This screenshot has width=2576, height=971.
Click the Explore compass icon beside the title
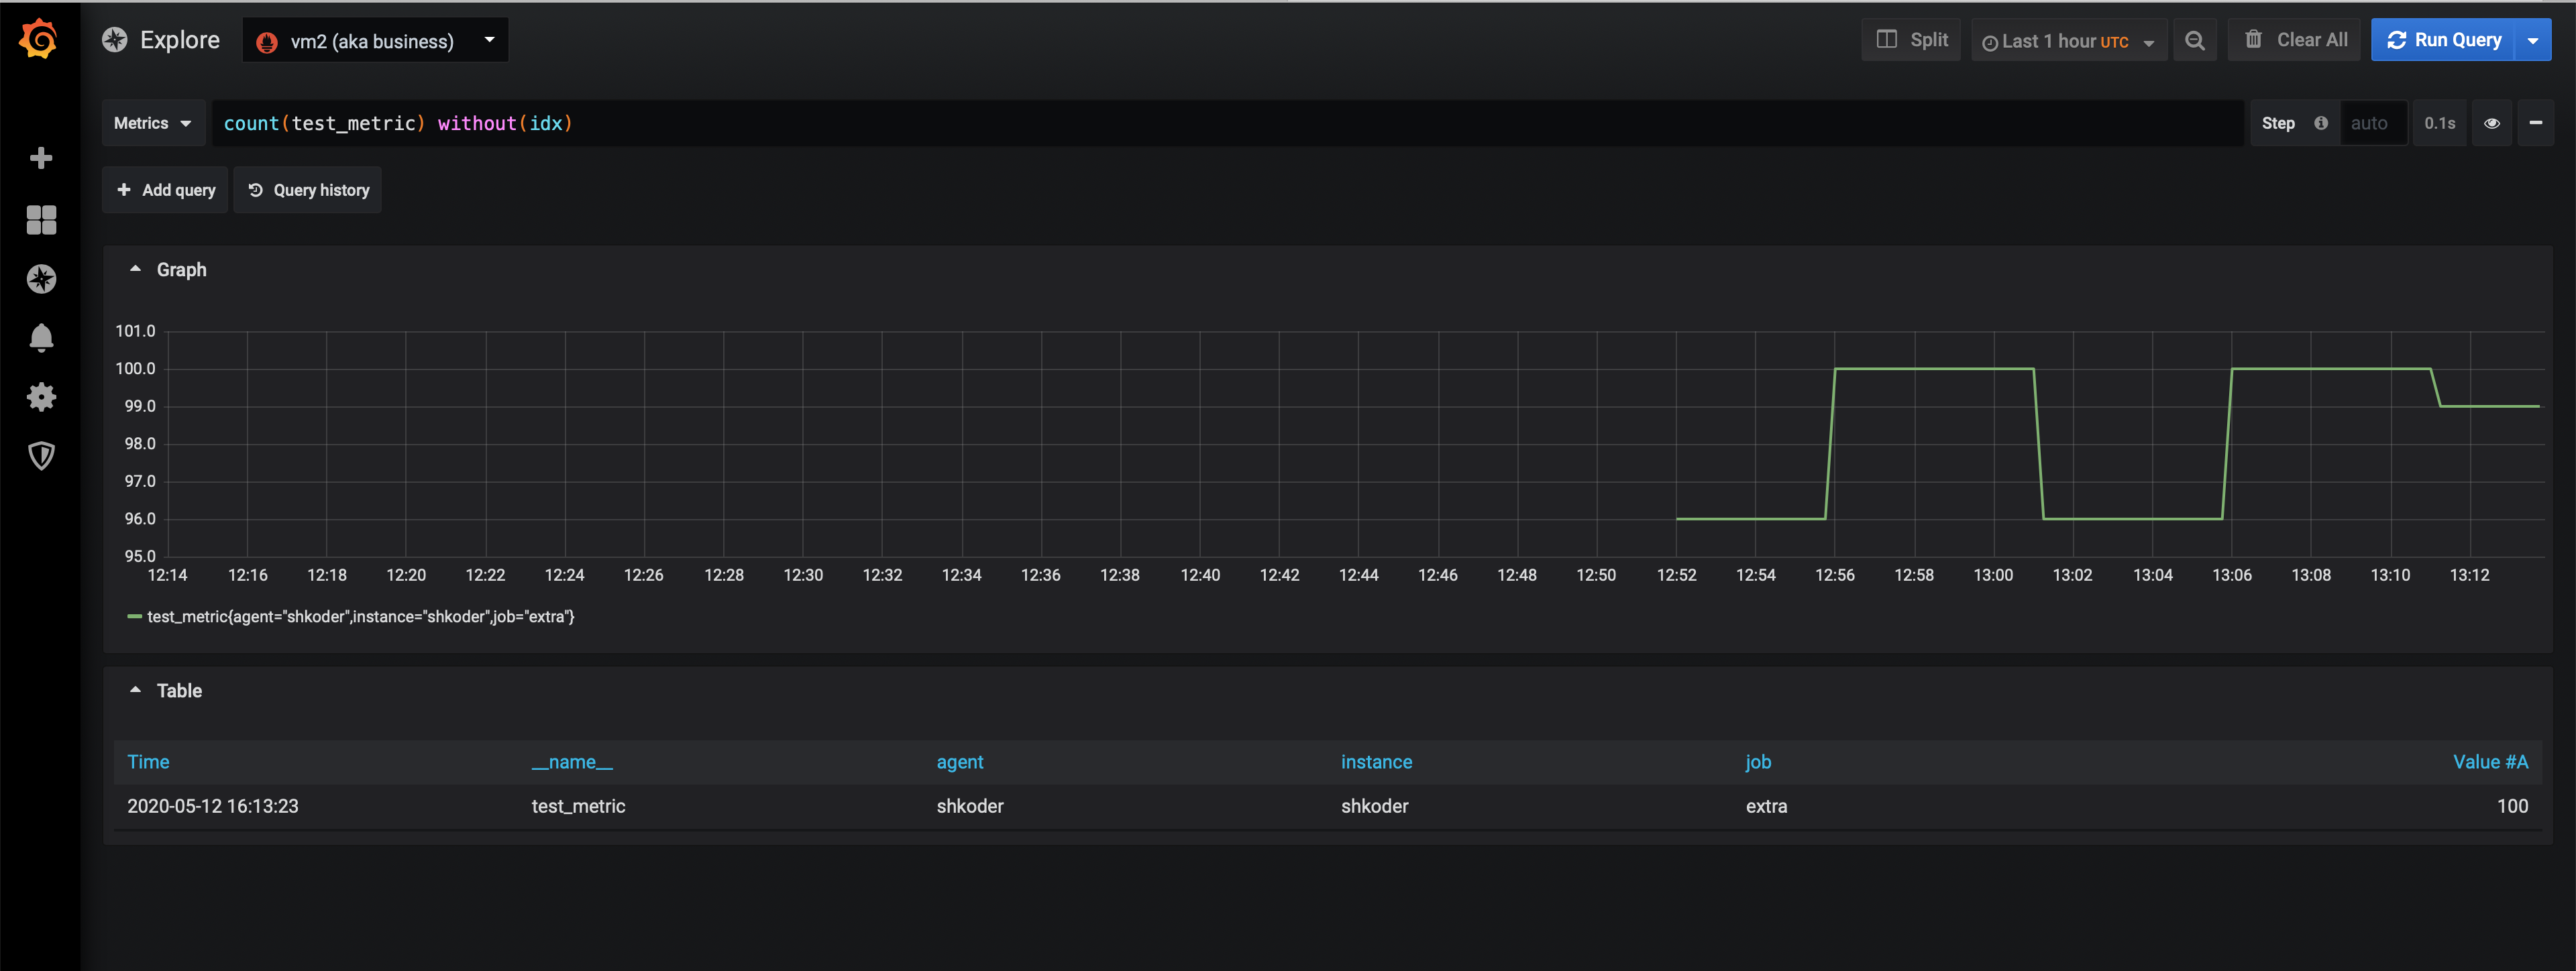tap(115, 40)
